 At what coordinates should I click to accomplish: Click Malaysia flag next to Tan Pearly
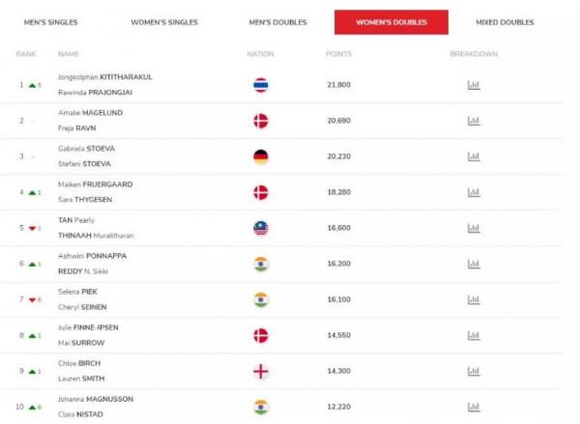pyautogui.click(x=260, y=228)
